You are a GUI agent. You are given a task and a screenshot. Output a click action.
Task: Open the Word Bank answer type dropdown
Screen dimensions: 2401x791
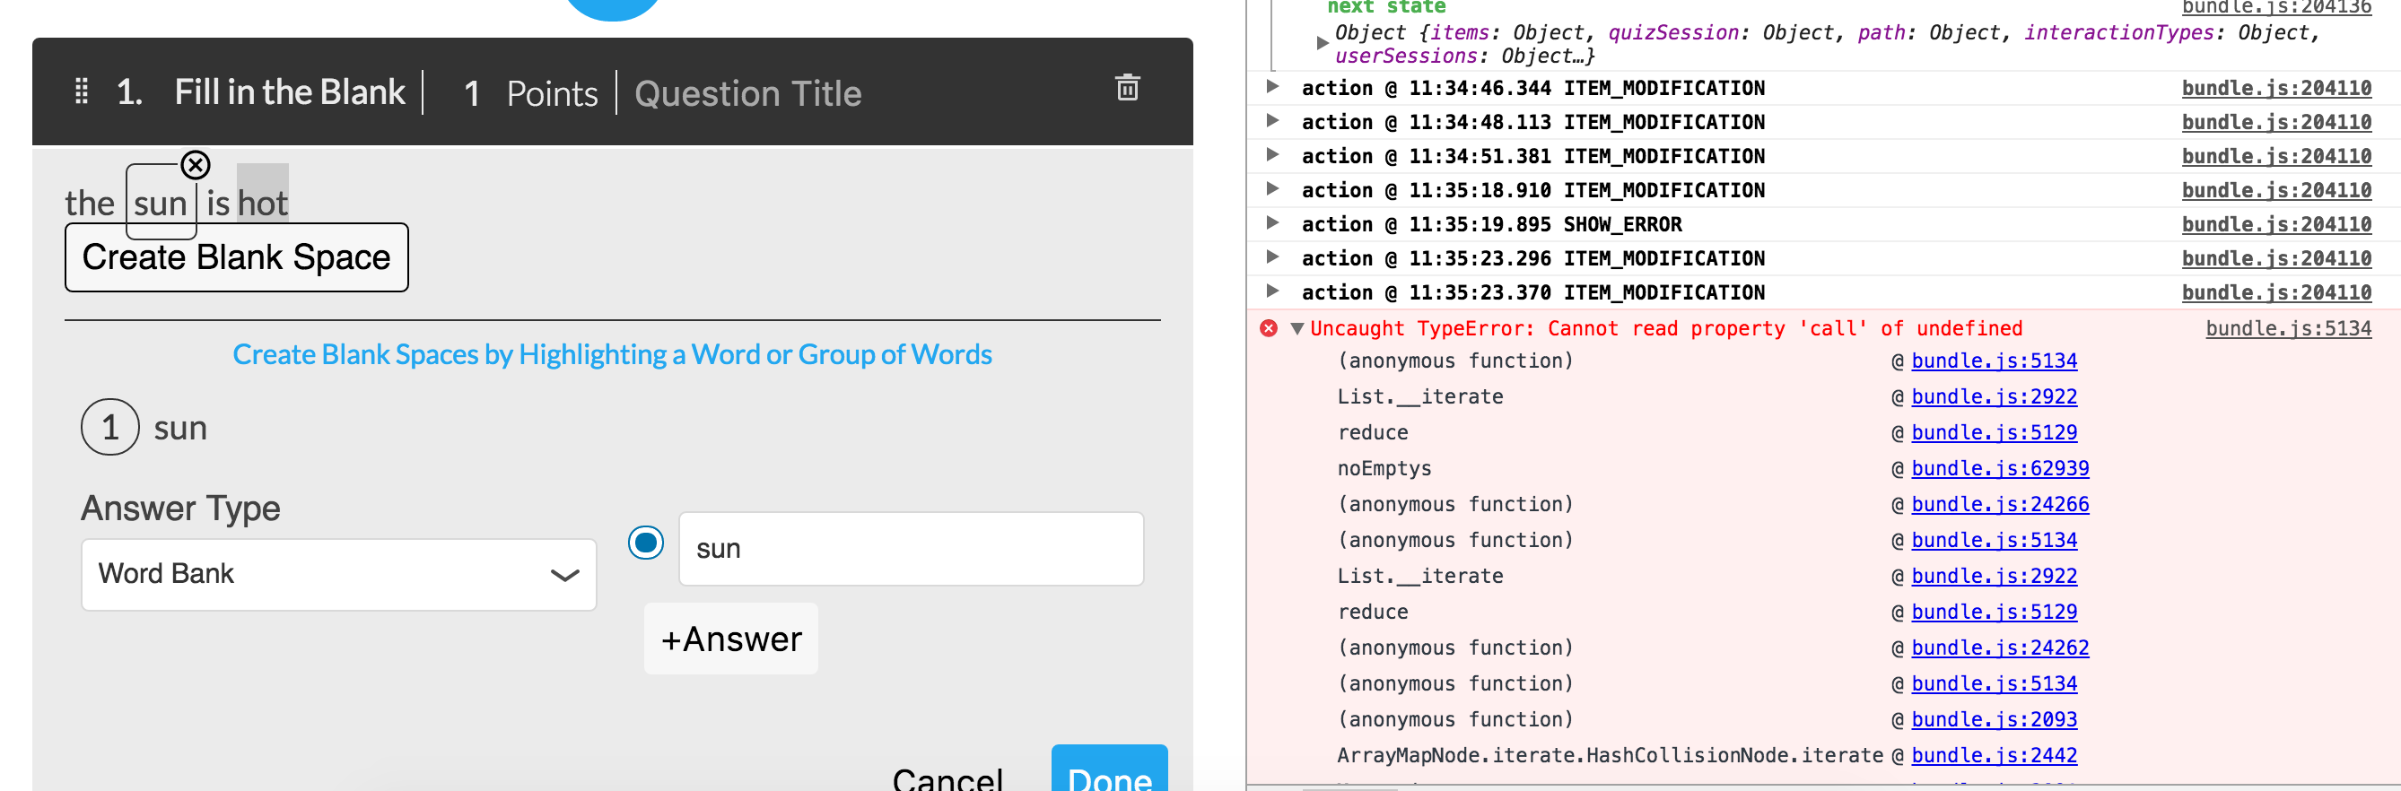pos(338,574)
